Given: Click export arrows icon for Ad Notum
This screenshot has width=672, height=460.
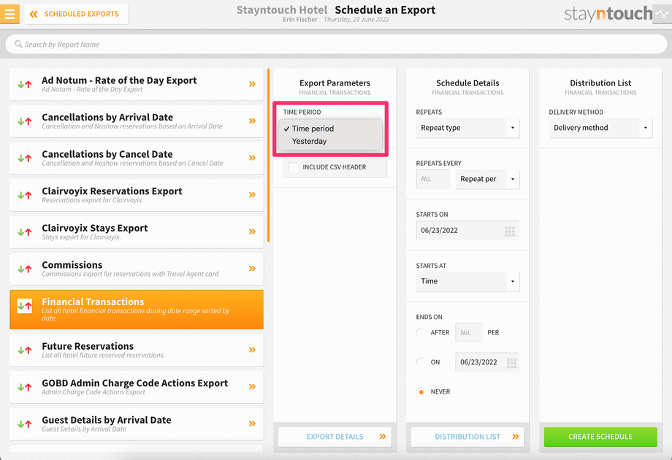Looking at the screenshot, I should pyautogui.click(x=24, y=85).
